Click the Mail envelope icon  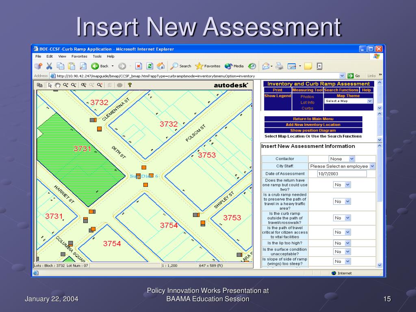266,66
